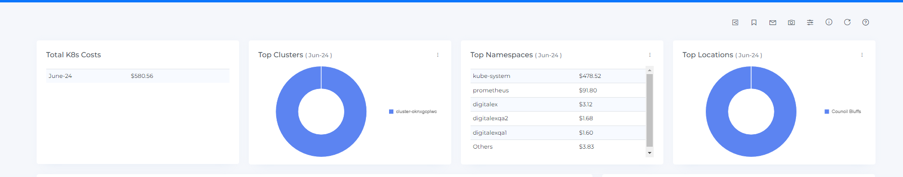903x177 pixels.
Task: Click namespaces list scroll down arrow
Action: click(649, 153)
